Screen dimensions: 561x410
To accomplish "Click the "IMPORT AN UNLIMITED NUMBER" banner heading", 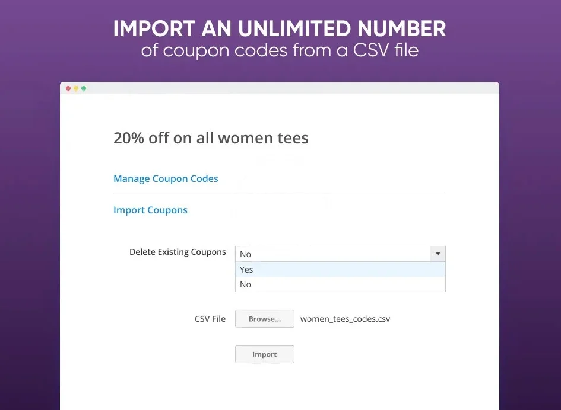I will pyautogui.click(x=280, y=28).
